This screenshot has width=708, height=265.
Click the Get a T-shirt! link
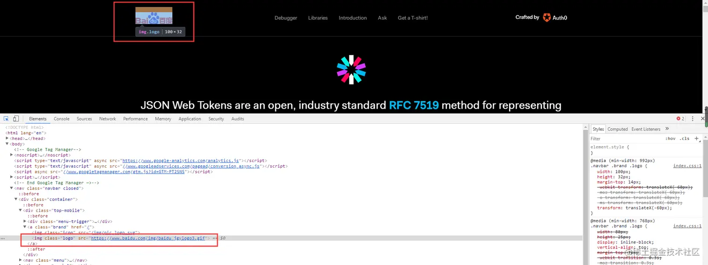(x=413, y=18)
